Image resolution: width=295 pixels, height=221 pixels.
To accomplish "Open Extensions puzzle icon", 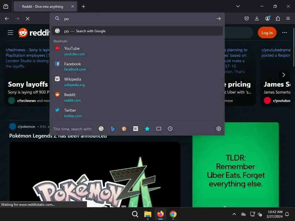I will coord(278,18).
